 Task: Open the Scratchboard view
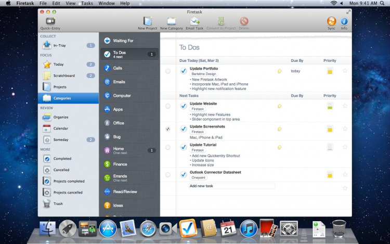coord(69,75)
